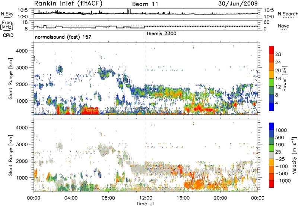Click the red high-power patch near 06:00
The height and width of the screenshot is (206, 298).
90,110
